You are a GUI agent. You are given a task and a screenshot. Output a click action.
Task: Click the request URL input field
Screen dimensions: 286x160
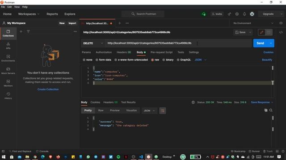pos(178,44)
